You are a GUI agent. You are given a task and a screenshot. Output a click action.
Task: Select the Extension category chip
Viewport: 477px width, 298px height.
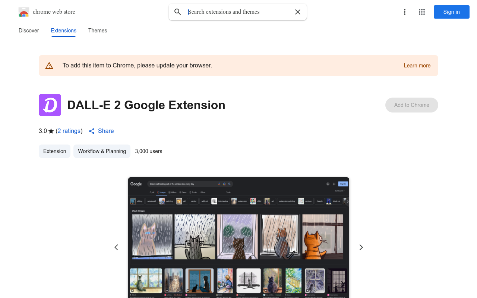(54, 151)
